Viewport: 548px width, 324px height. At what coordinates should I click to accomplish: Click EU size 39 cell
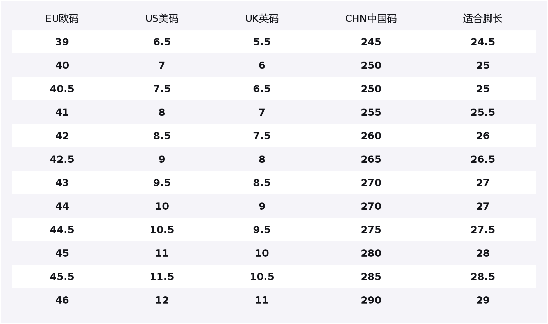click(62, 42)
